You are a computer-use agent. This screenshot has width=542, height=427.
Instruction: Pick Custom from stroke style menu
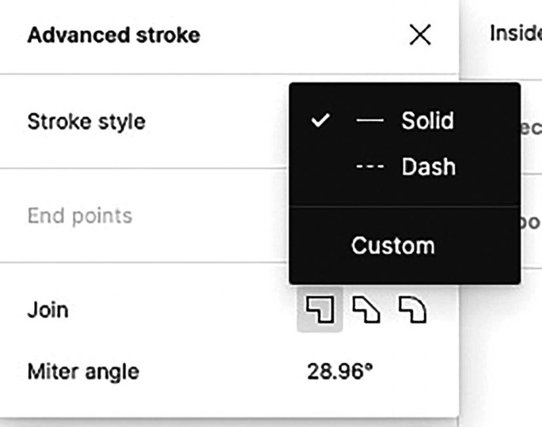(393, 245)
